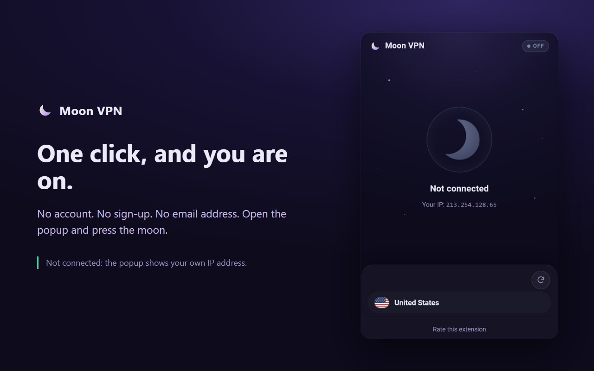Viewport: 594px width, 371px height.
Task: Click the empty bar left of the refresh icon
Action: pos(448,280)
